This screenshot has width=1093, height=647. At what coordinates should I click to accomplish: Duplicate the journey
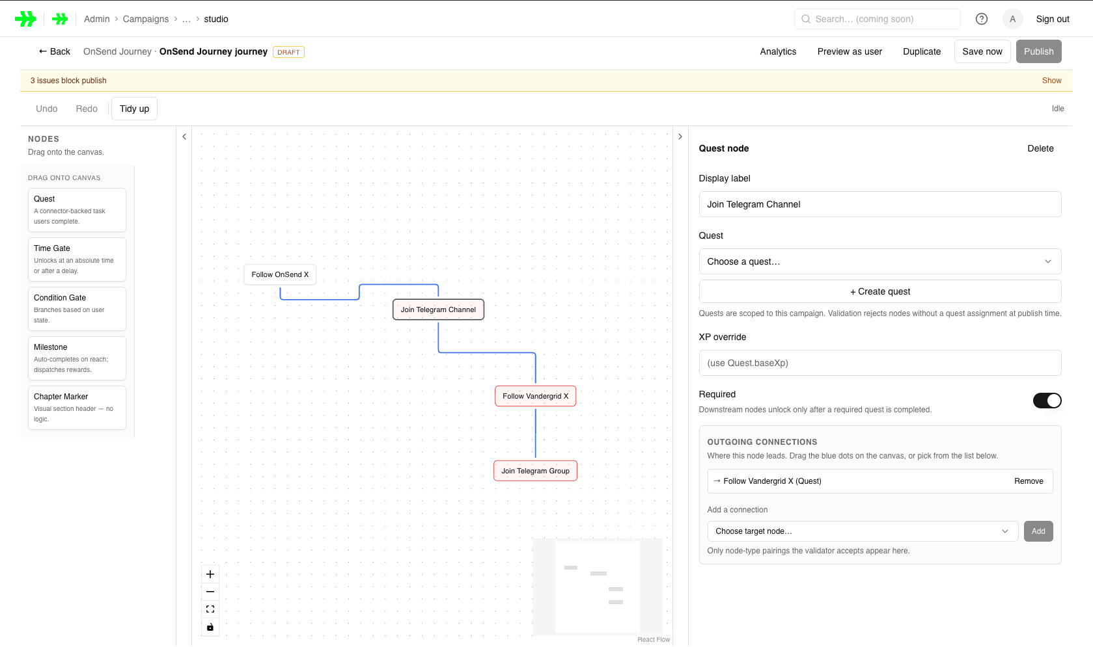click(922, 51)
